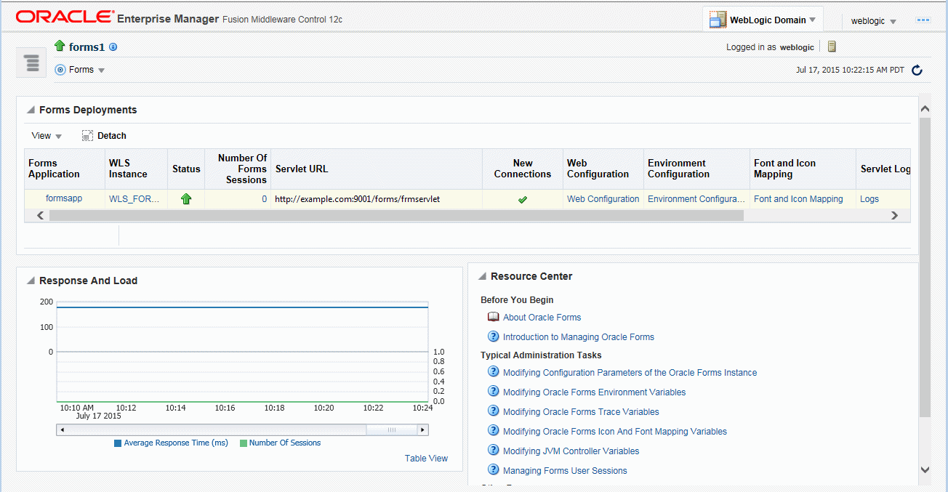Collapse the Resource Center panel
The width and height of the screenshot is (948, 492).
[x=482, y=277]
